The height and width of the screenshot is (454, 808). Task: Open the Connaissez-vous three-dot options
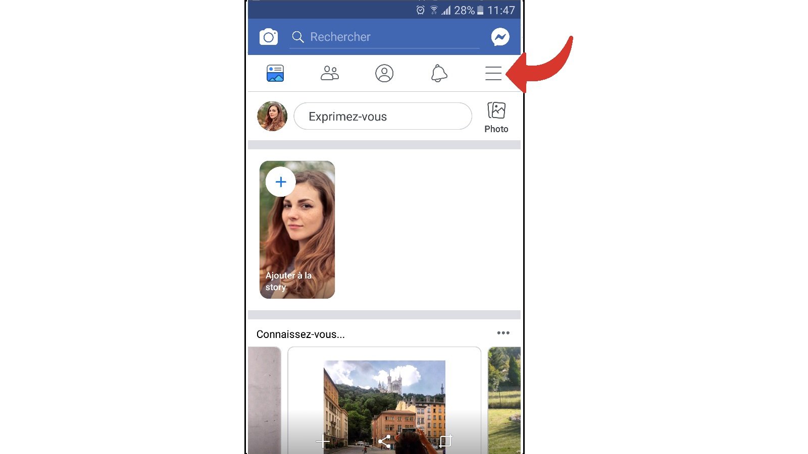(503, 333)
